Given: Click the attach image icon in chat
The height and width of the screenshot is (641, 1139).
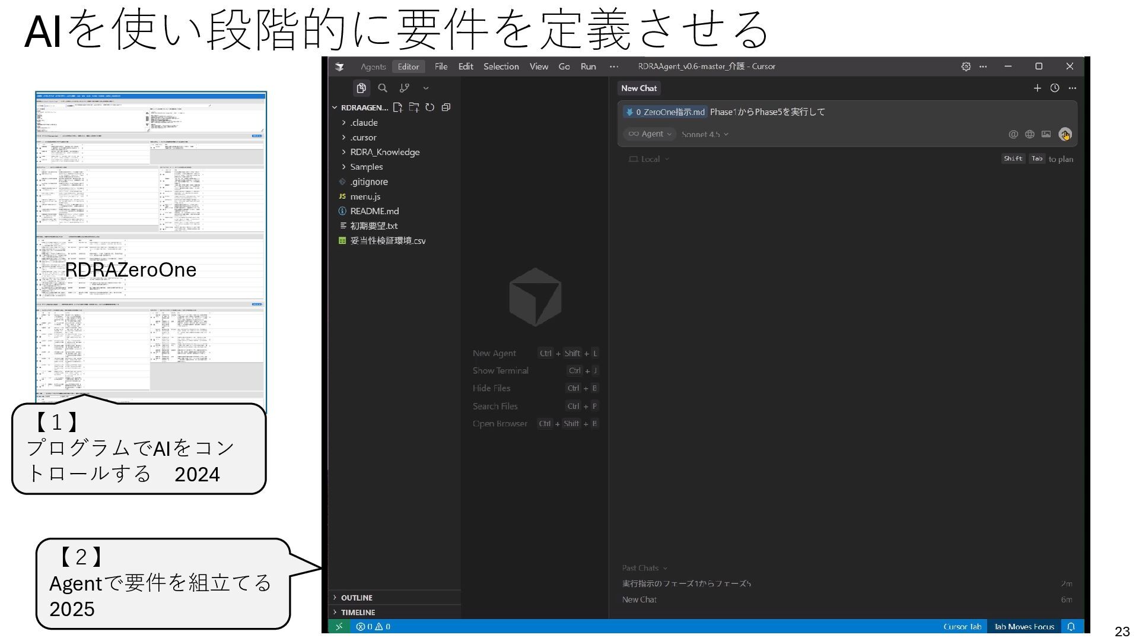Looking at the screenshot, I should coord(1046,134).
